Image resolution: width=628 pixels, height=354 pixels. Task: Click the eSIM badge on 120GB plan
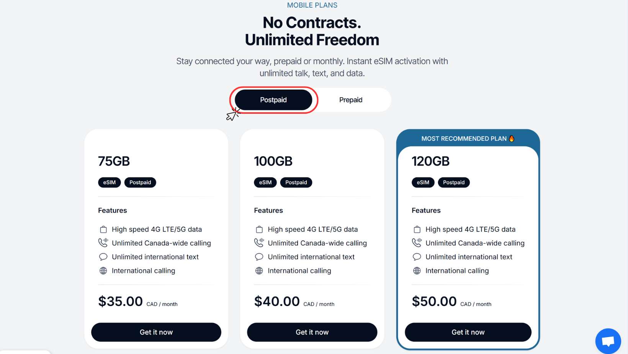click(423, 182)
